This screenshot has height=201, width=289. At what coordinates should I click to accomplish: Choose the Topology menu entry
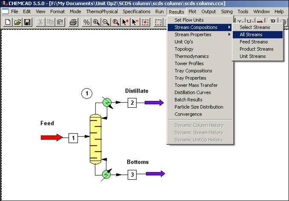point(200,49)
